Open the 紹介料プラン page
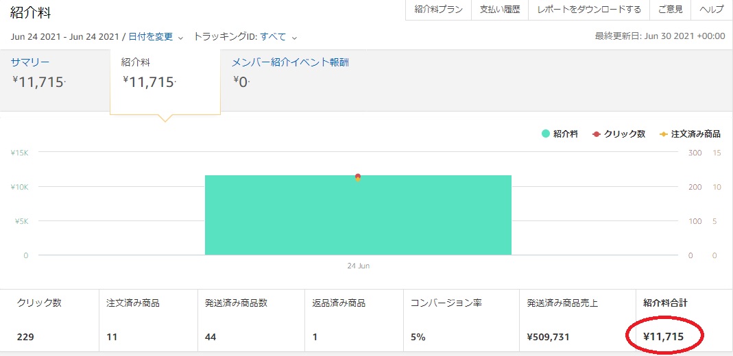Viewport: 733px width, 356px height. (439, 10)
